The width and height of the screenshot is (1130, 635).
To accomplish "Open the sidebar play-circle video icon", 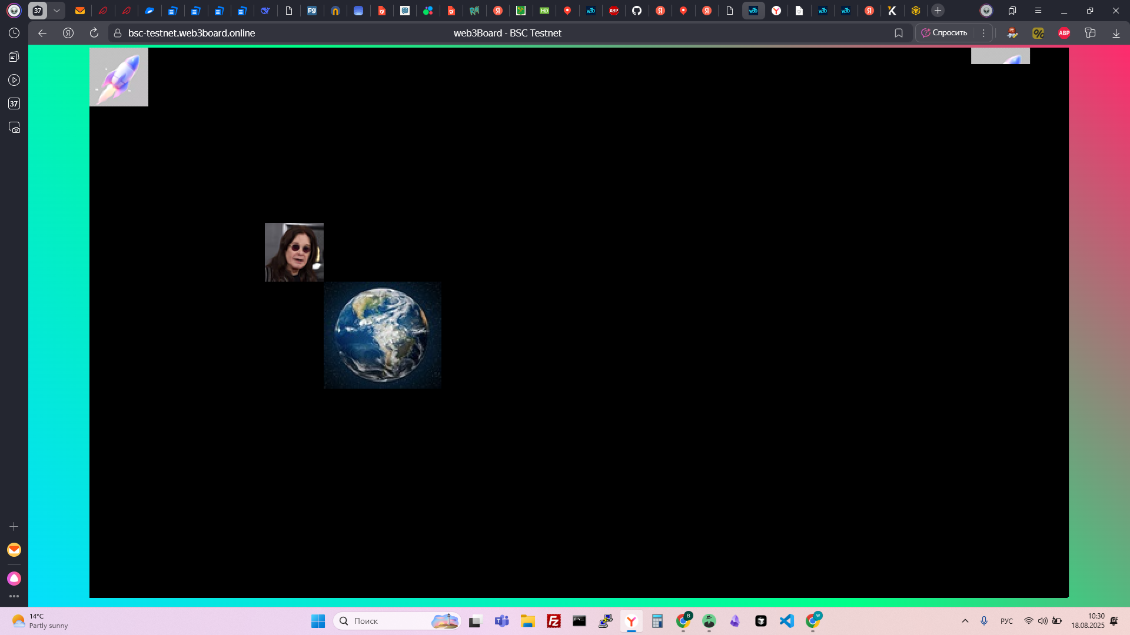I will (x=14, y=80).
